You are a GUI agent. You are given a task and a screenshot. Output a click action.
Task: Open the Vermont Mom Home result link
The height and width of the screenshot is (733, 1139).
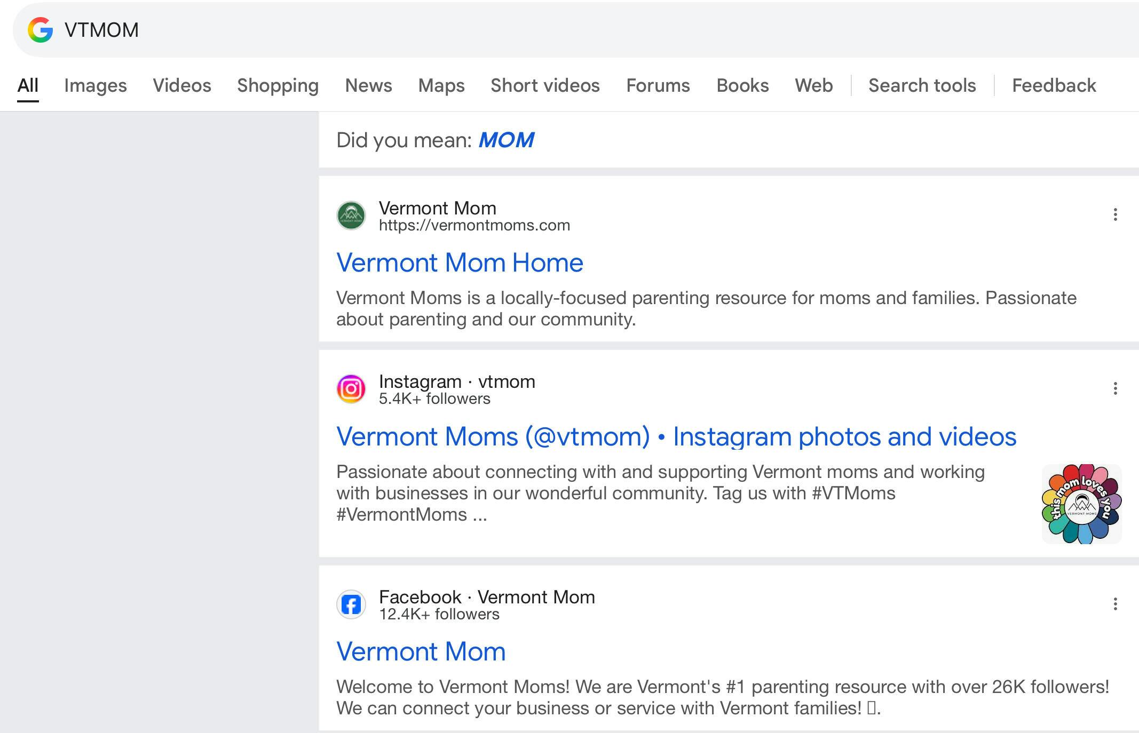(x=460, y=263)
